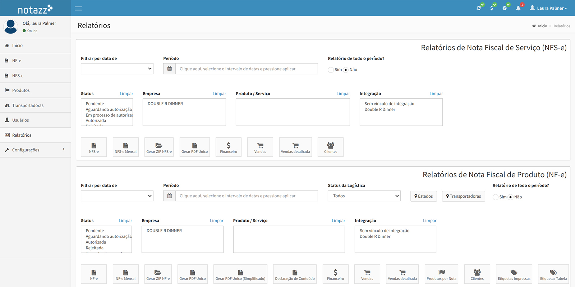Open the dollar billing icon in header
This screenshot has width=575, height=287.
492,8
